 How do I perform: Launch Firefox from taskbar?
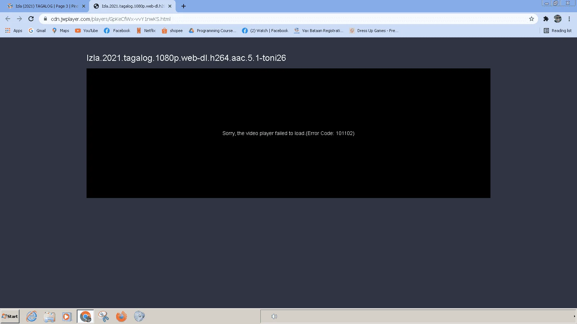tap(122, 316)
